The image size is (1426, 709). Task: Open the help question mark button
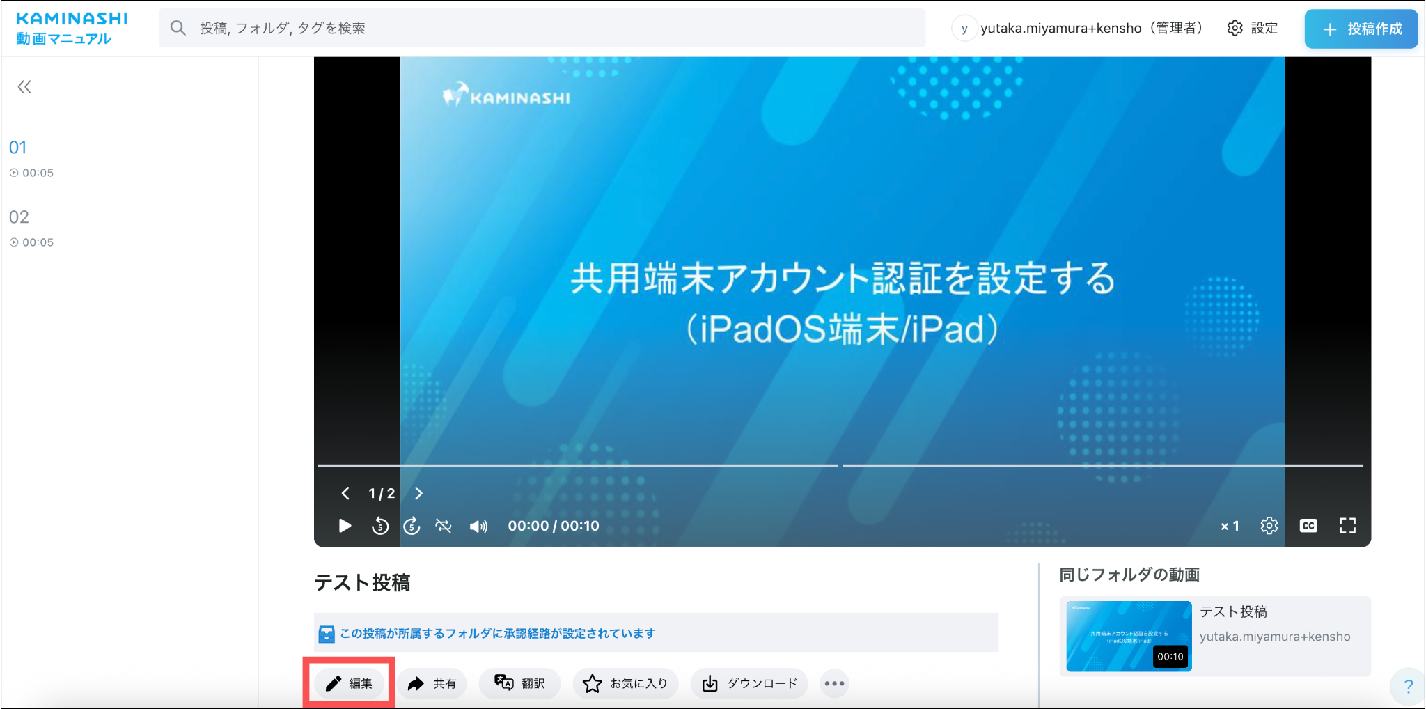coord(1408,687)
